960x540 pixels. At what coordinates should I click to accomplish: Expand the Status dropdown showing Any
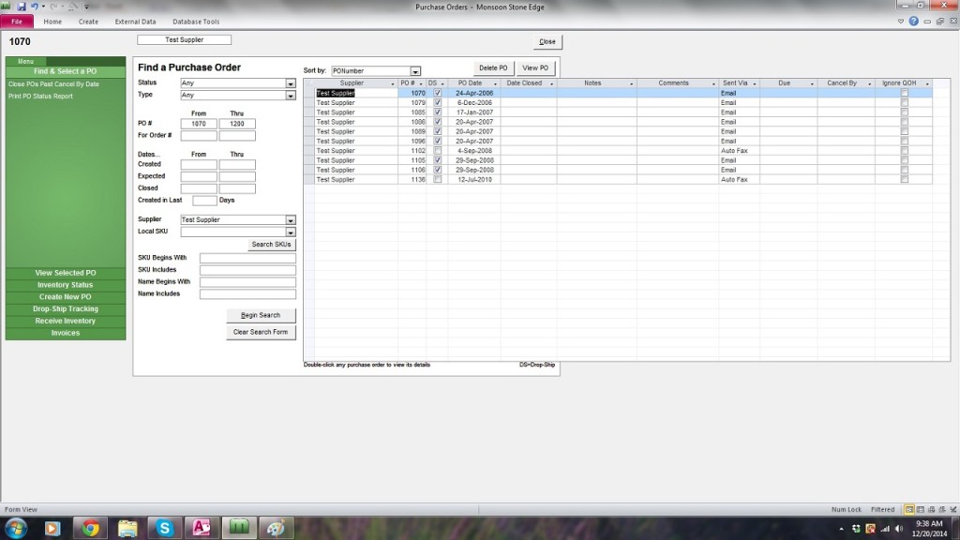pyautogui.click(x=290, y=82)
